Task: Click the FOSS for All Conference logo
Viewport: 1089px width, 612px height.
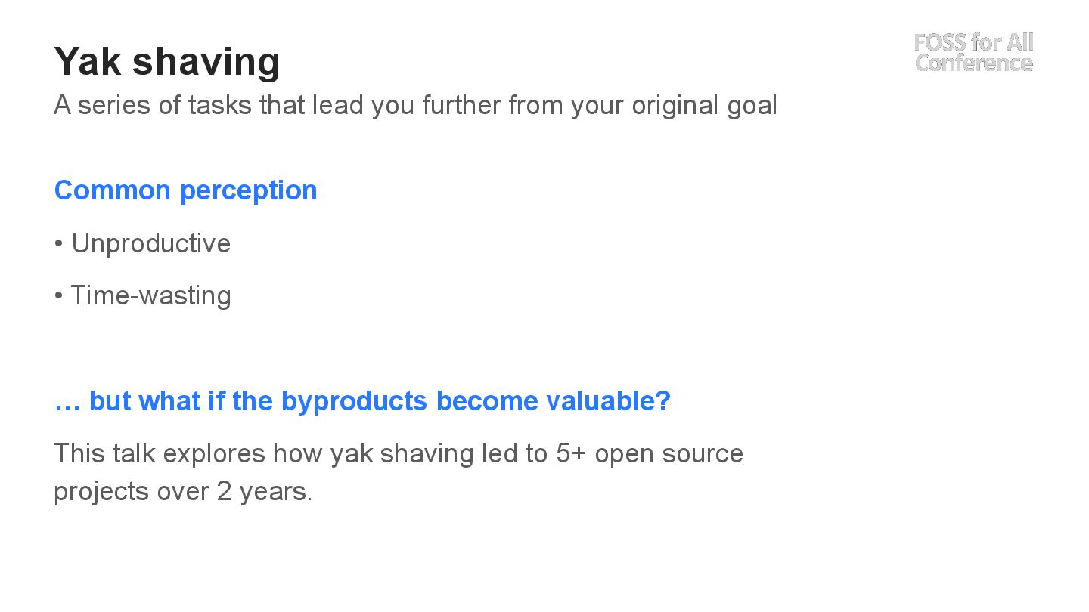Action: pos(973,53)
